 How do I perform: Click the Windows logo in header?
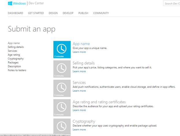point(10,3)
